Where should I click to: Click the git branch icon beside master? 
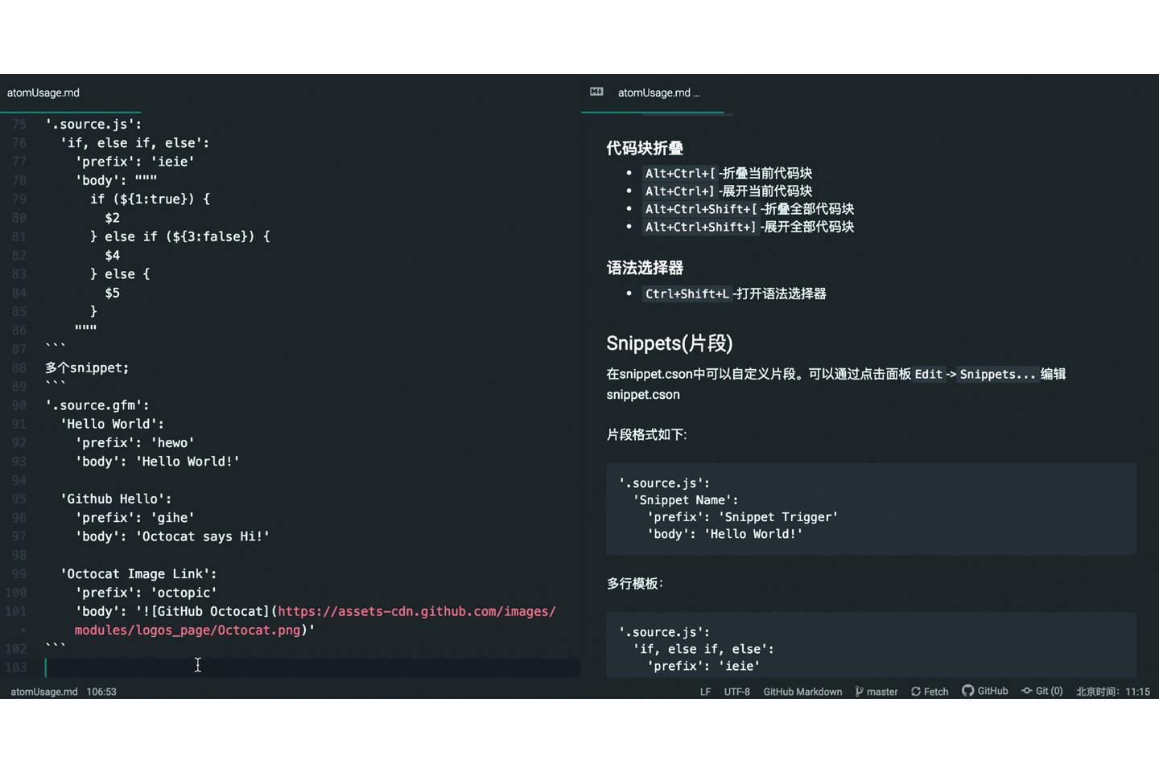(859, 692)
